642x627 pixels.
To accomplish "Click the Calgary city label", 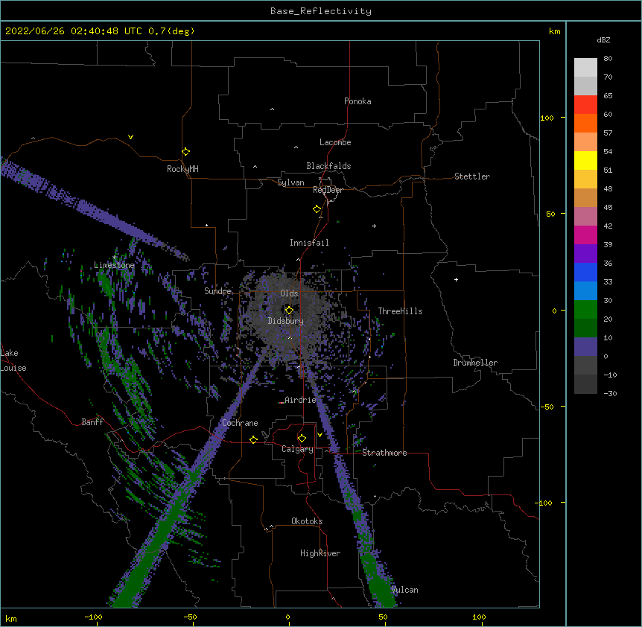I will tap(297, 449).
